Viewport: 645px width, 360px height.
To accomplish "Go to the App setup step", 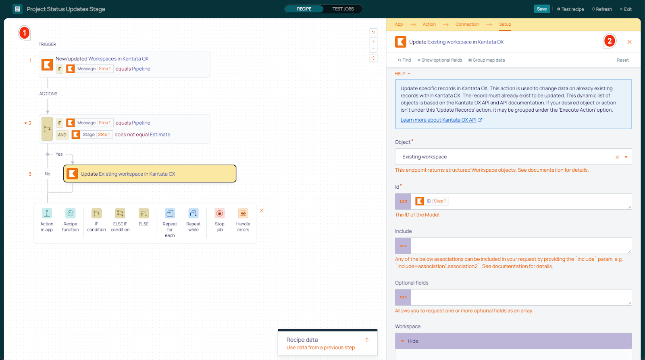I will pyautogui.click(x=399, y=25).
